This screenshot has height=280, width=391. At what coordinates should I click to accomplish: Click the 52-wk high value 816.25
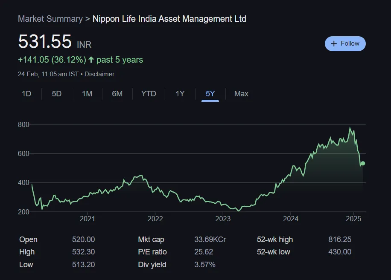point(340,240)
